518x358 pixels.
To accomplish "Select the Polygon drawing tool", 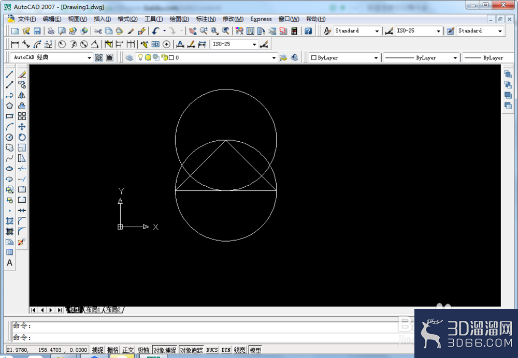I will pos(9,106).
